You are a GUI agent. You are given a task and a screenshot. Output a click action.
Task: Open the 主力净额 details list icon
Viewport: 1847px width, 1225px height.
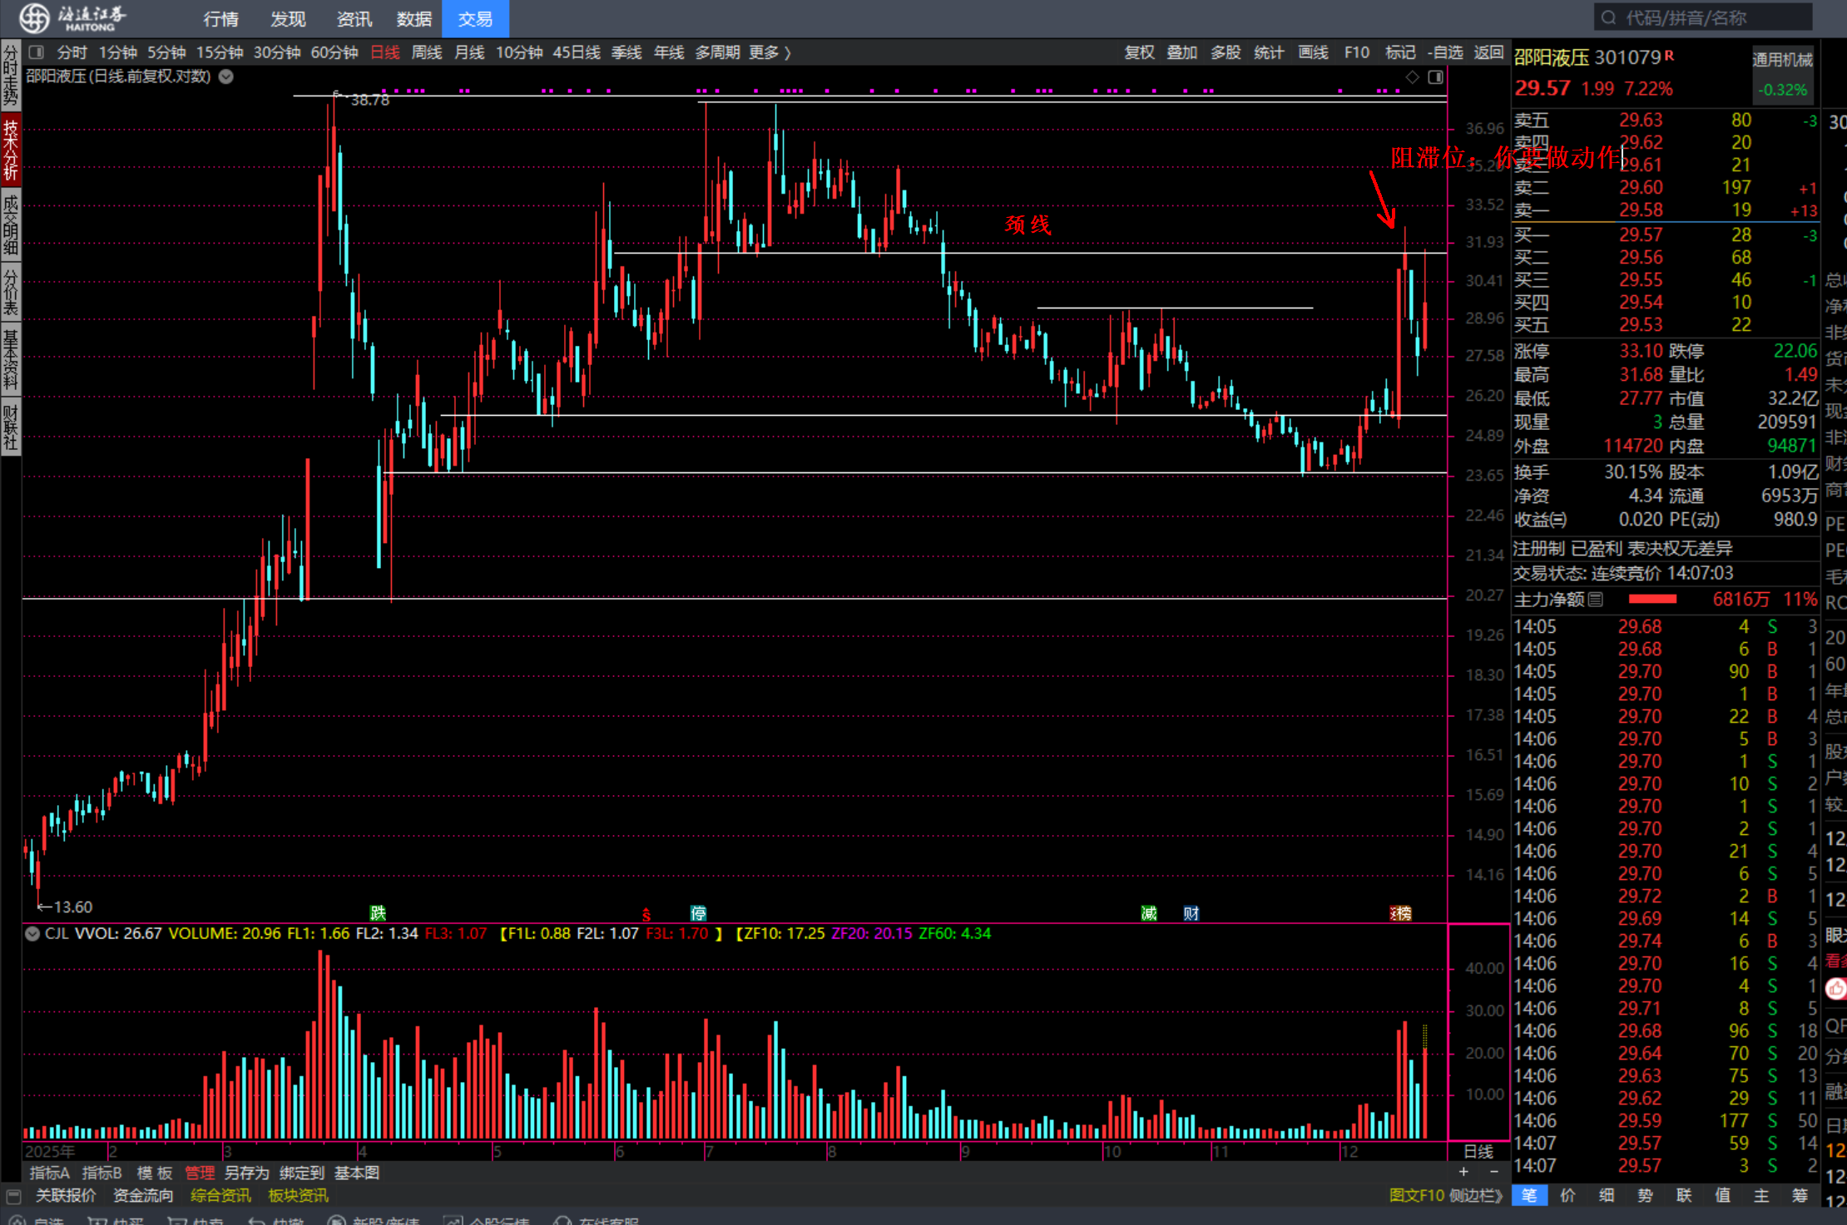click(1595, 599)
